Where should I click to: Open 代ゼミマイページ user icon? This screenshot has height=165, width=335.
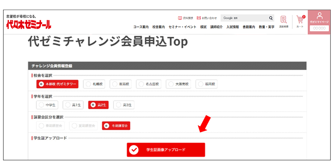[x=319, y=17]
